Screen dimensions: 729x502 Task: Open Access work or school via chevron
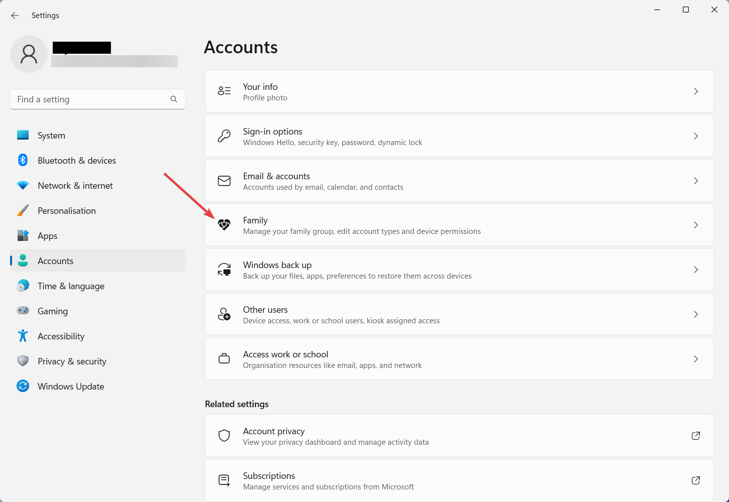pyautogui.click(x=696, y=359)
